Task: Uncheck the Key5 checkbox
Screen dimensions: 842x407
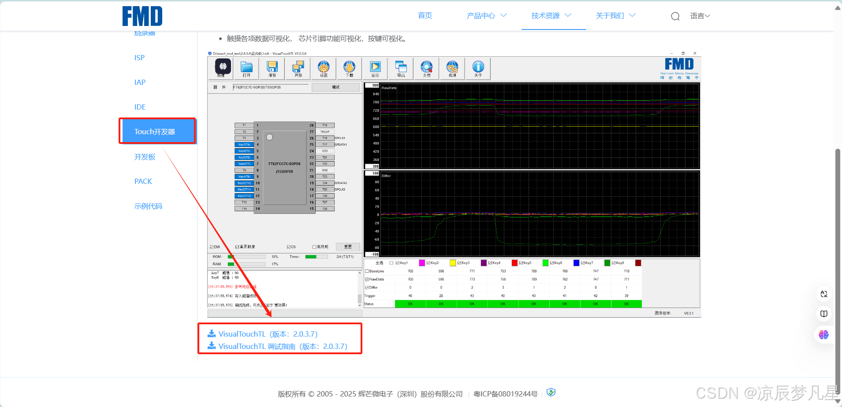Action: coord(521,263)
